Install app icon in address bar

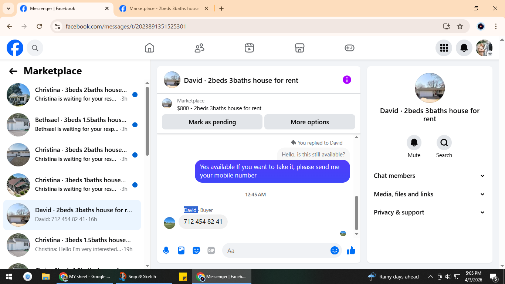tap(447, 27)
